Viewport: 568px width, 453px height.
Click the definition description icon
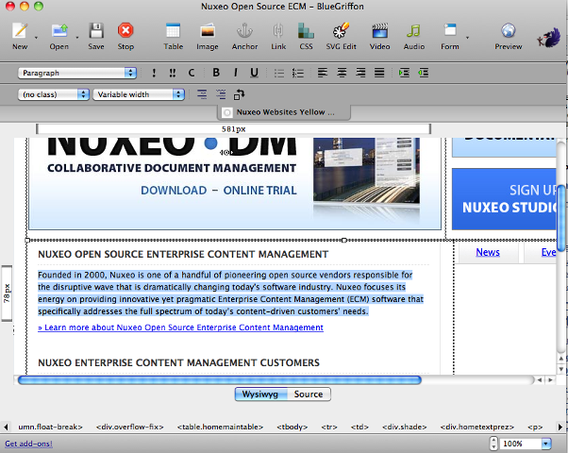(x=221, y=94)
